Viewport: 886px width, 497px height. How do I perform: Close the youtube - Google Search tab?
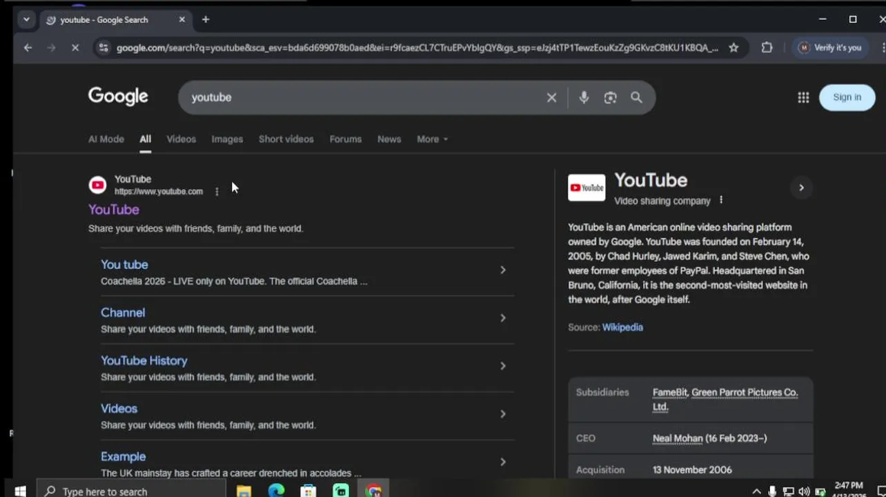pyautogui.click(x=182, y=19)
